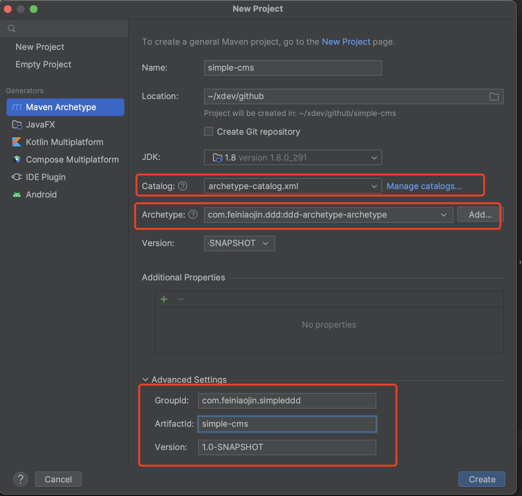Click into the GroupId text field
The image size is (522, 496).
(x=287, y=401)
